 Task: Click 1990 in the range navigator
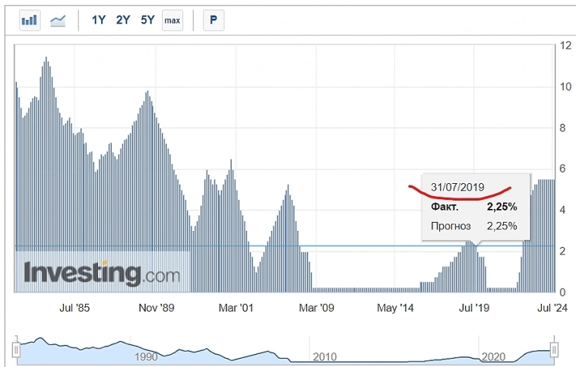pyautogui.click(x=145, y=357)
